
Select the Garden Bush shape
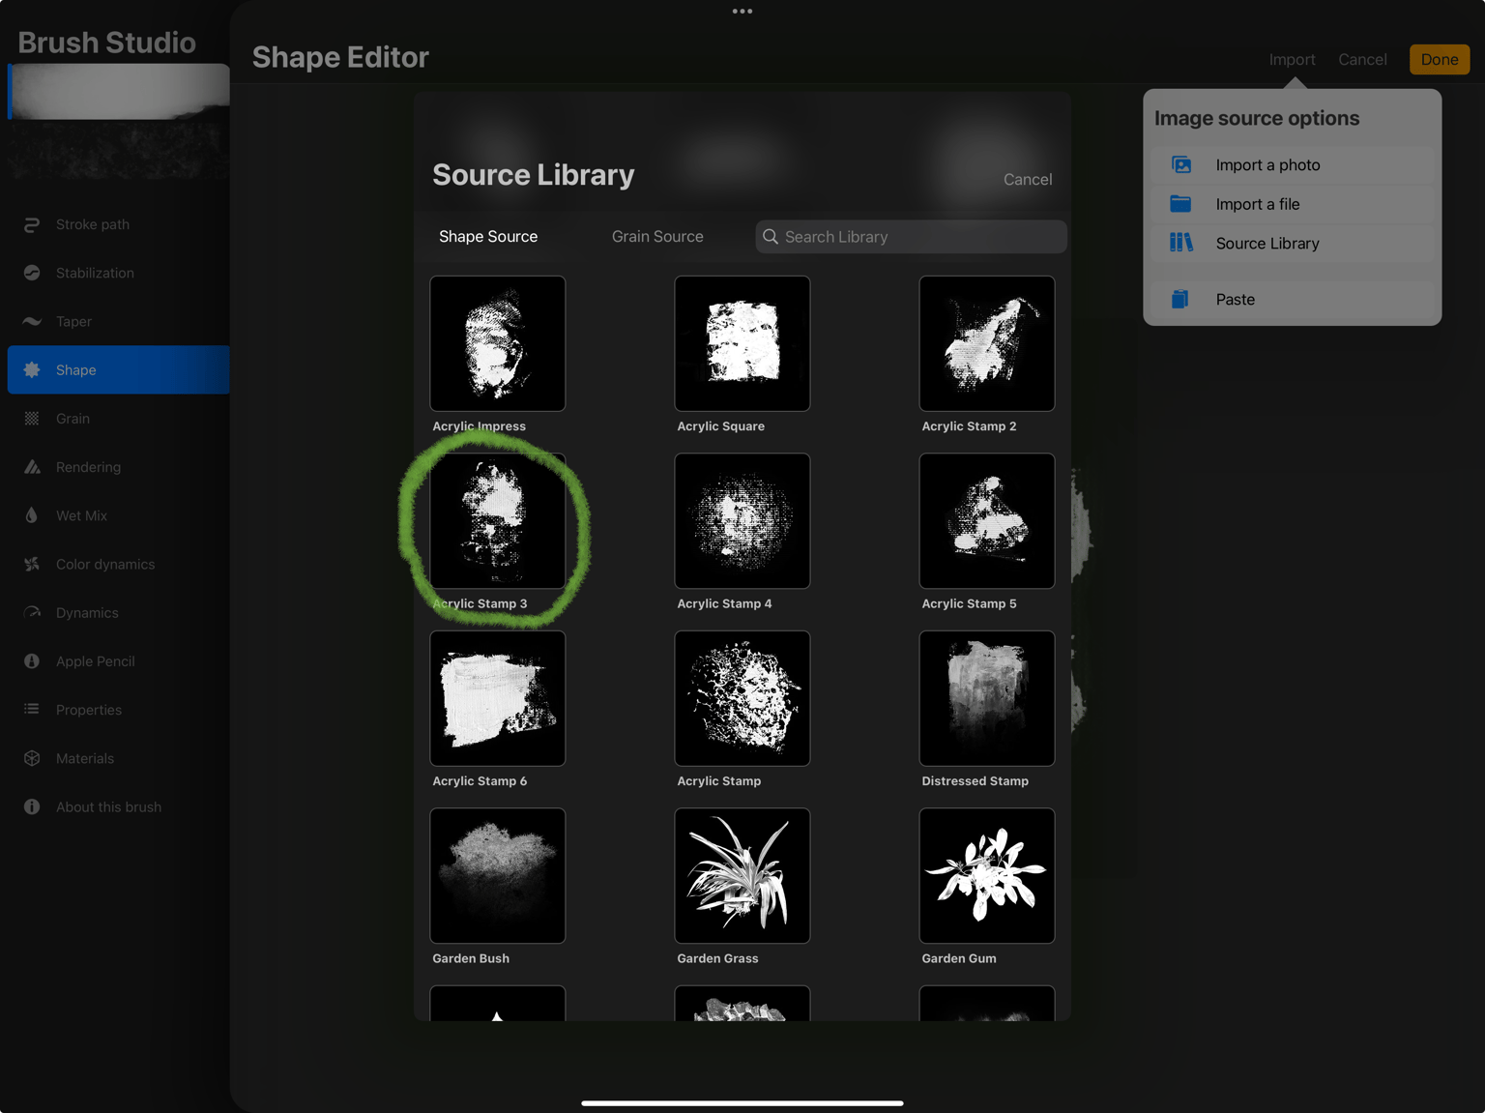point(498,876)
